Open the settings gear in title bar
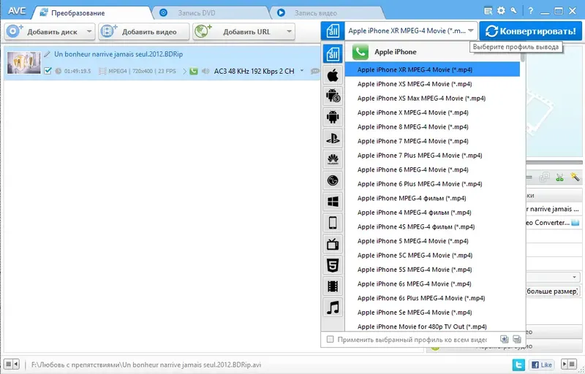The height and width of the screenshot is (374, 585). pyautogui.click(x=501, y=10)
